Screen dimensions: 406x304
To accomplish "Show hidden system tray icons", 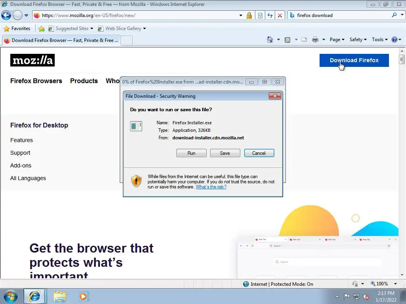I will pos(337,296).
